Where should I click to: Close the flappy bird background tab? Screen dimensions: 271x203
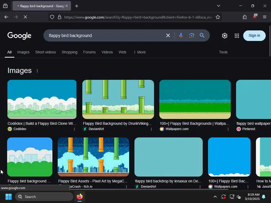tap(67, 6)
